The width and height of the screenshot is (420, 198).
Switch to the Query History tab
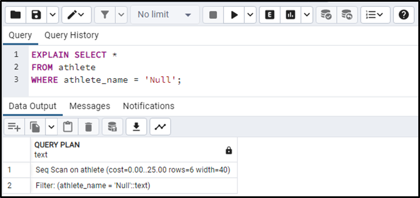tap(71, 35)
